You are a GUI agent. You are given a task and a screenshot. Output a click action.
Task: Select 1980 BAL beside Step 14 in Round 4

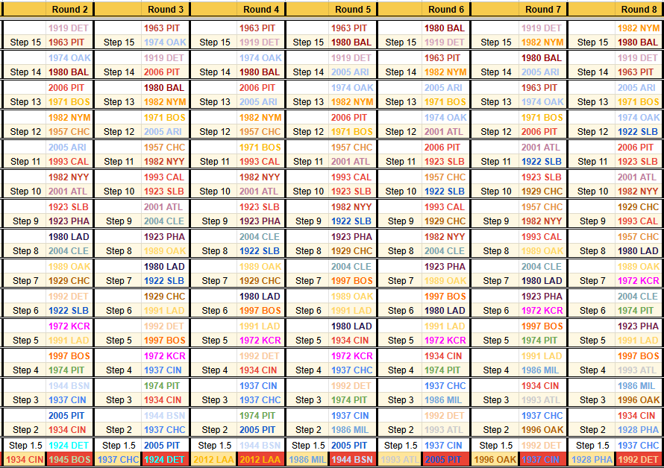pyautogui.click(x=260, y=72)
